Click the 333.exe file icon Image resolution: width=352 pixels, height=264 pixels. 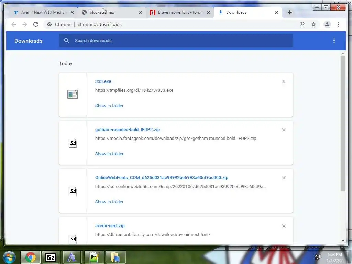coord(73,94)
